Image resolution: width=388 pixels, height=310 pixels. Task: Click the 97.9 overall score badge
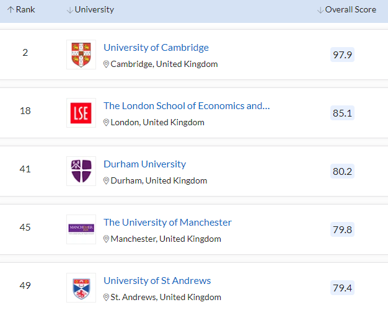point(342,55)
